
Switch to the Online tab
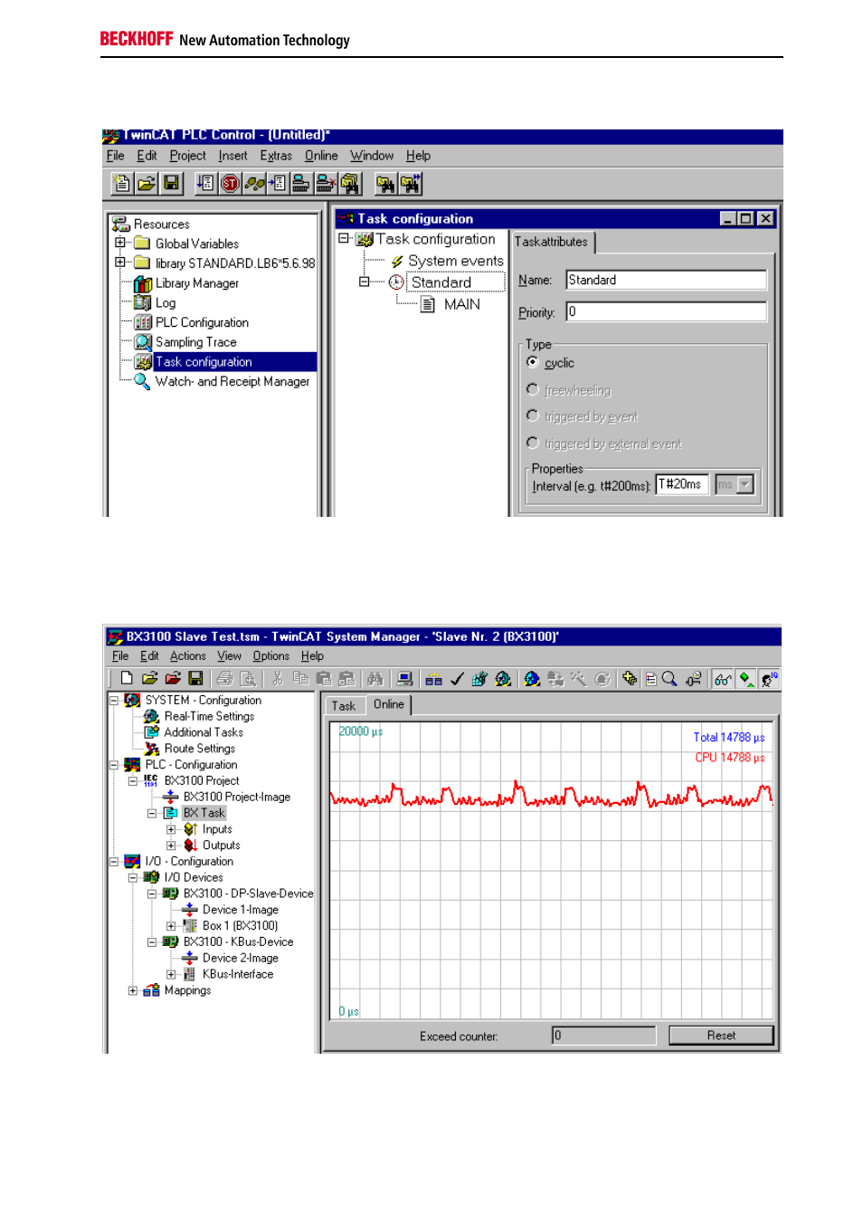(x=389, y=704)
